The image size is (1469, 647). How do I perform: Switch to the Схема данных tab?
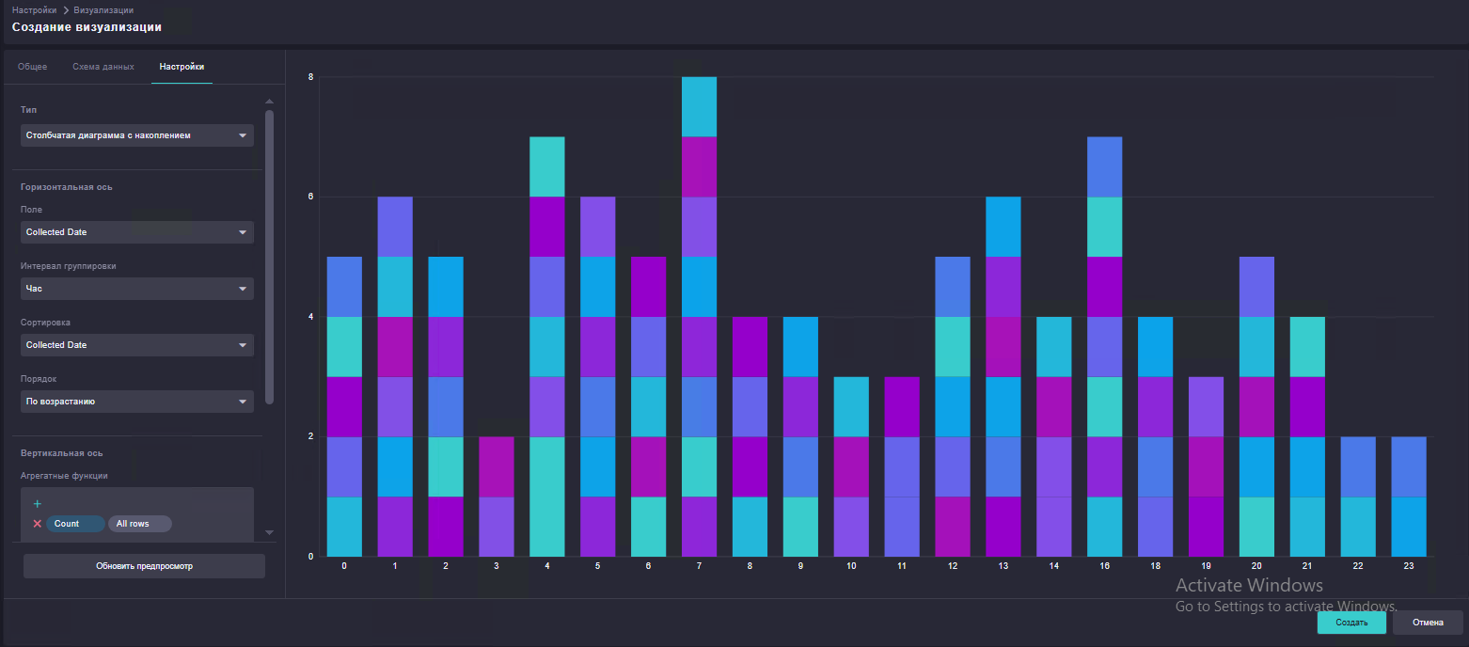pyautogui.click(x=103, y=67)
